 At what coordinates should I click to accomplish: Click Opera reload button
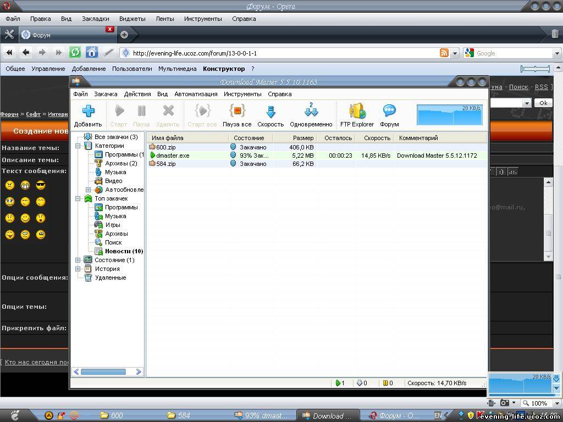coord(75,52)
